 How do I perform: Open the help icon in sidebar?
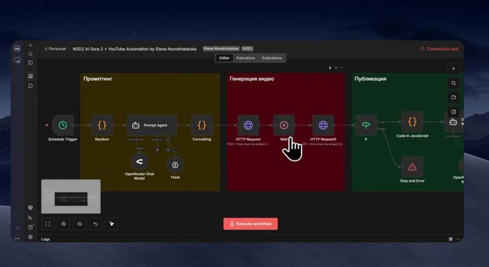click(30, 227)
